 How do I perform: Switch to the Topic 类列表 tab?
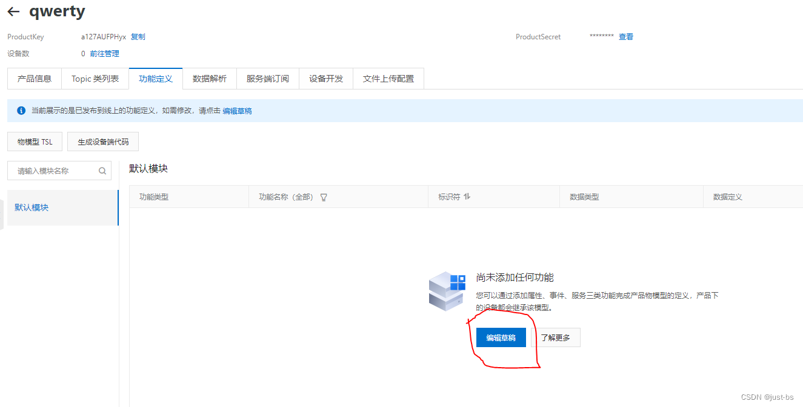(x=95, y=79)
